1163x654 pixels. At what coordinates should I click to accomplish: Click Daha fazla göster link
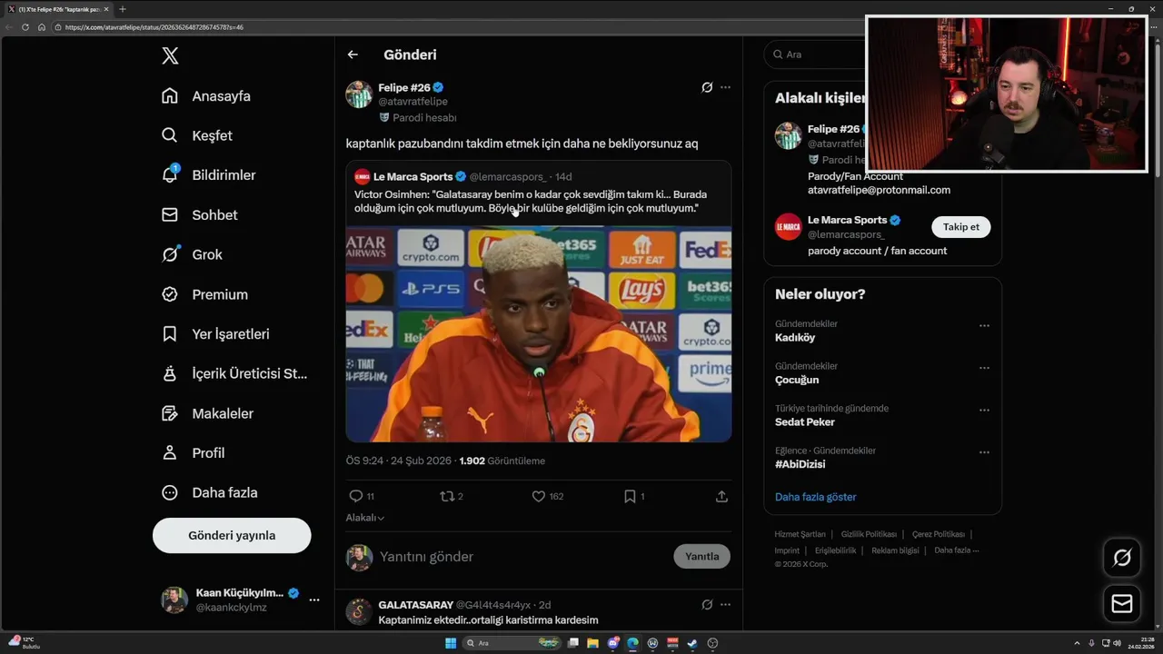[816, 497]
